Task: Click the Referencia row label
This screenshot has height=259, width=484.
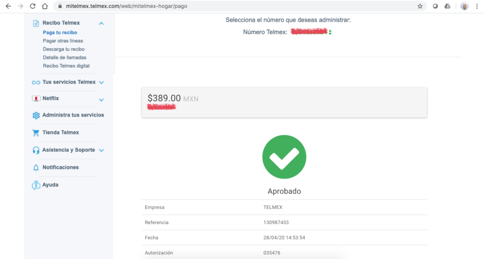Action: coord(156,222)
